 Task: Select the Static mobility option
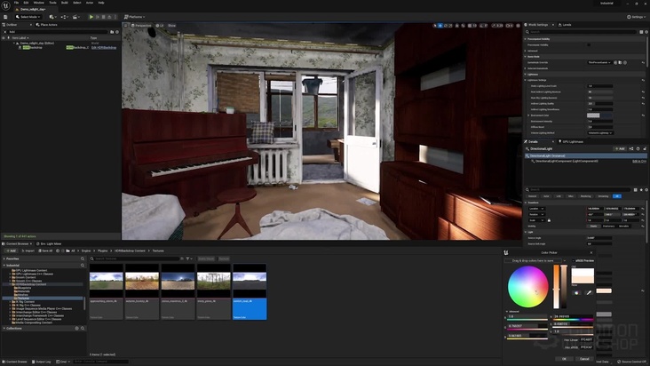tap(594, 227)
